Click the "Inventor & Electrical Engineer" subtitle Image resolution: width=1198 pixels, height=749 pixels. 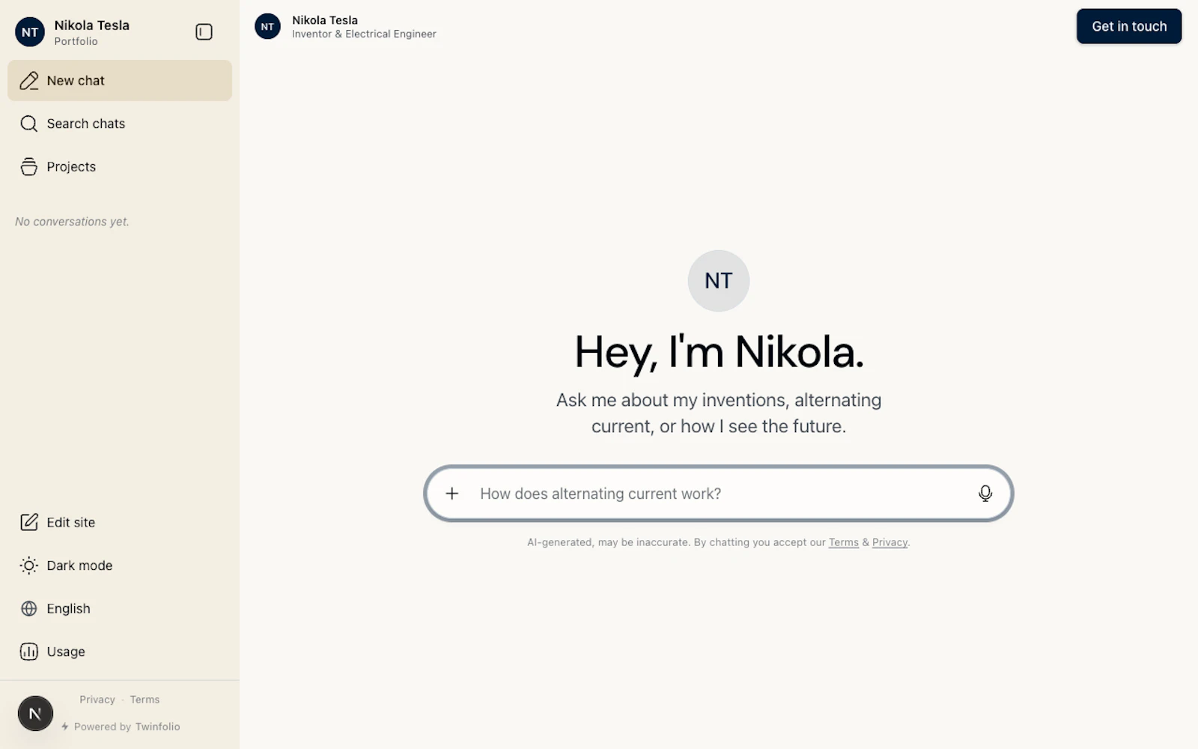(364, 34)
